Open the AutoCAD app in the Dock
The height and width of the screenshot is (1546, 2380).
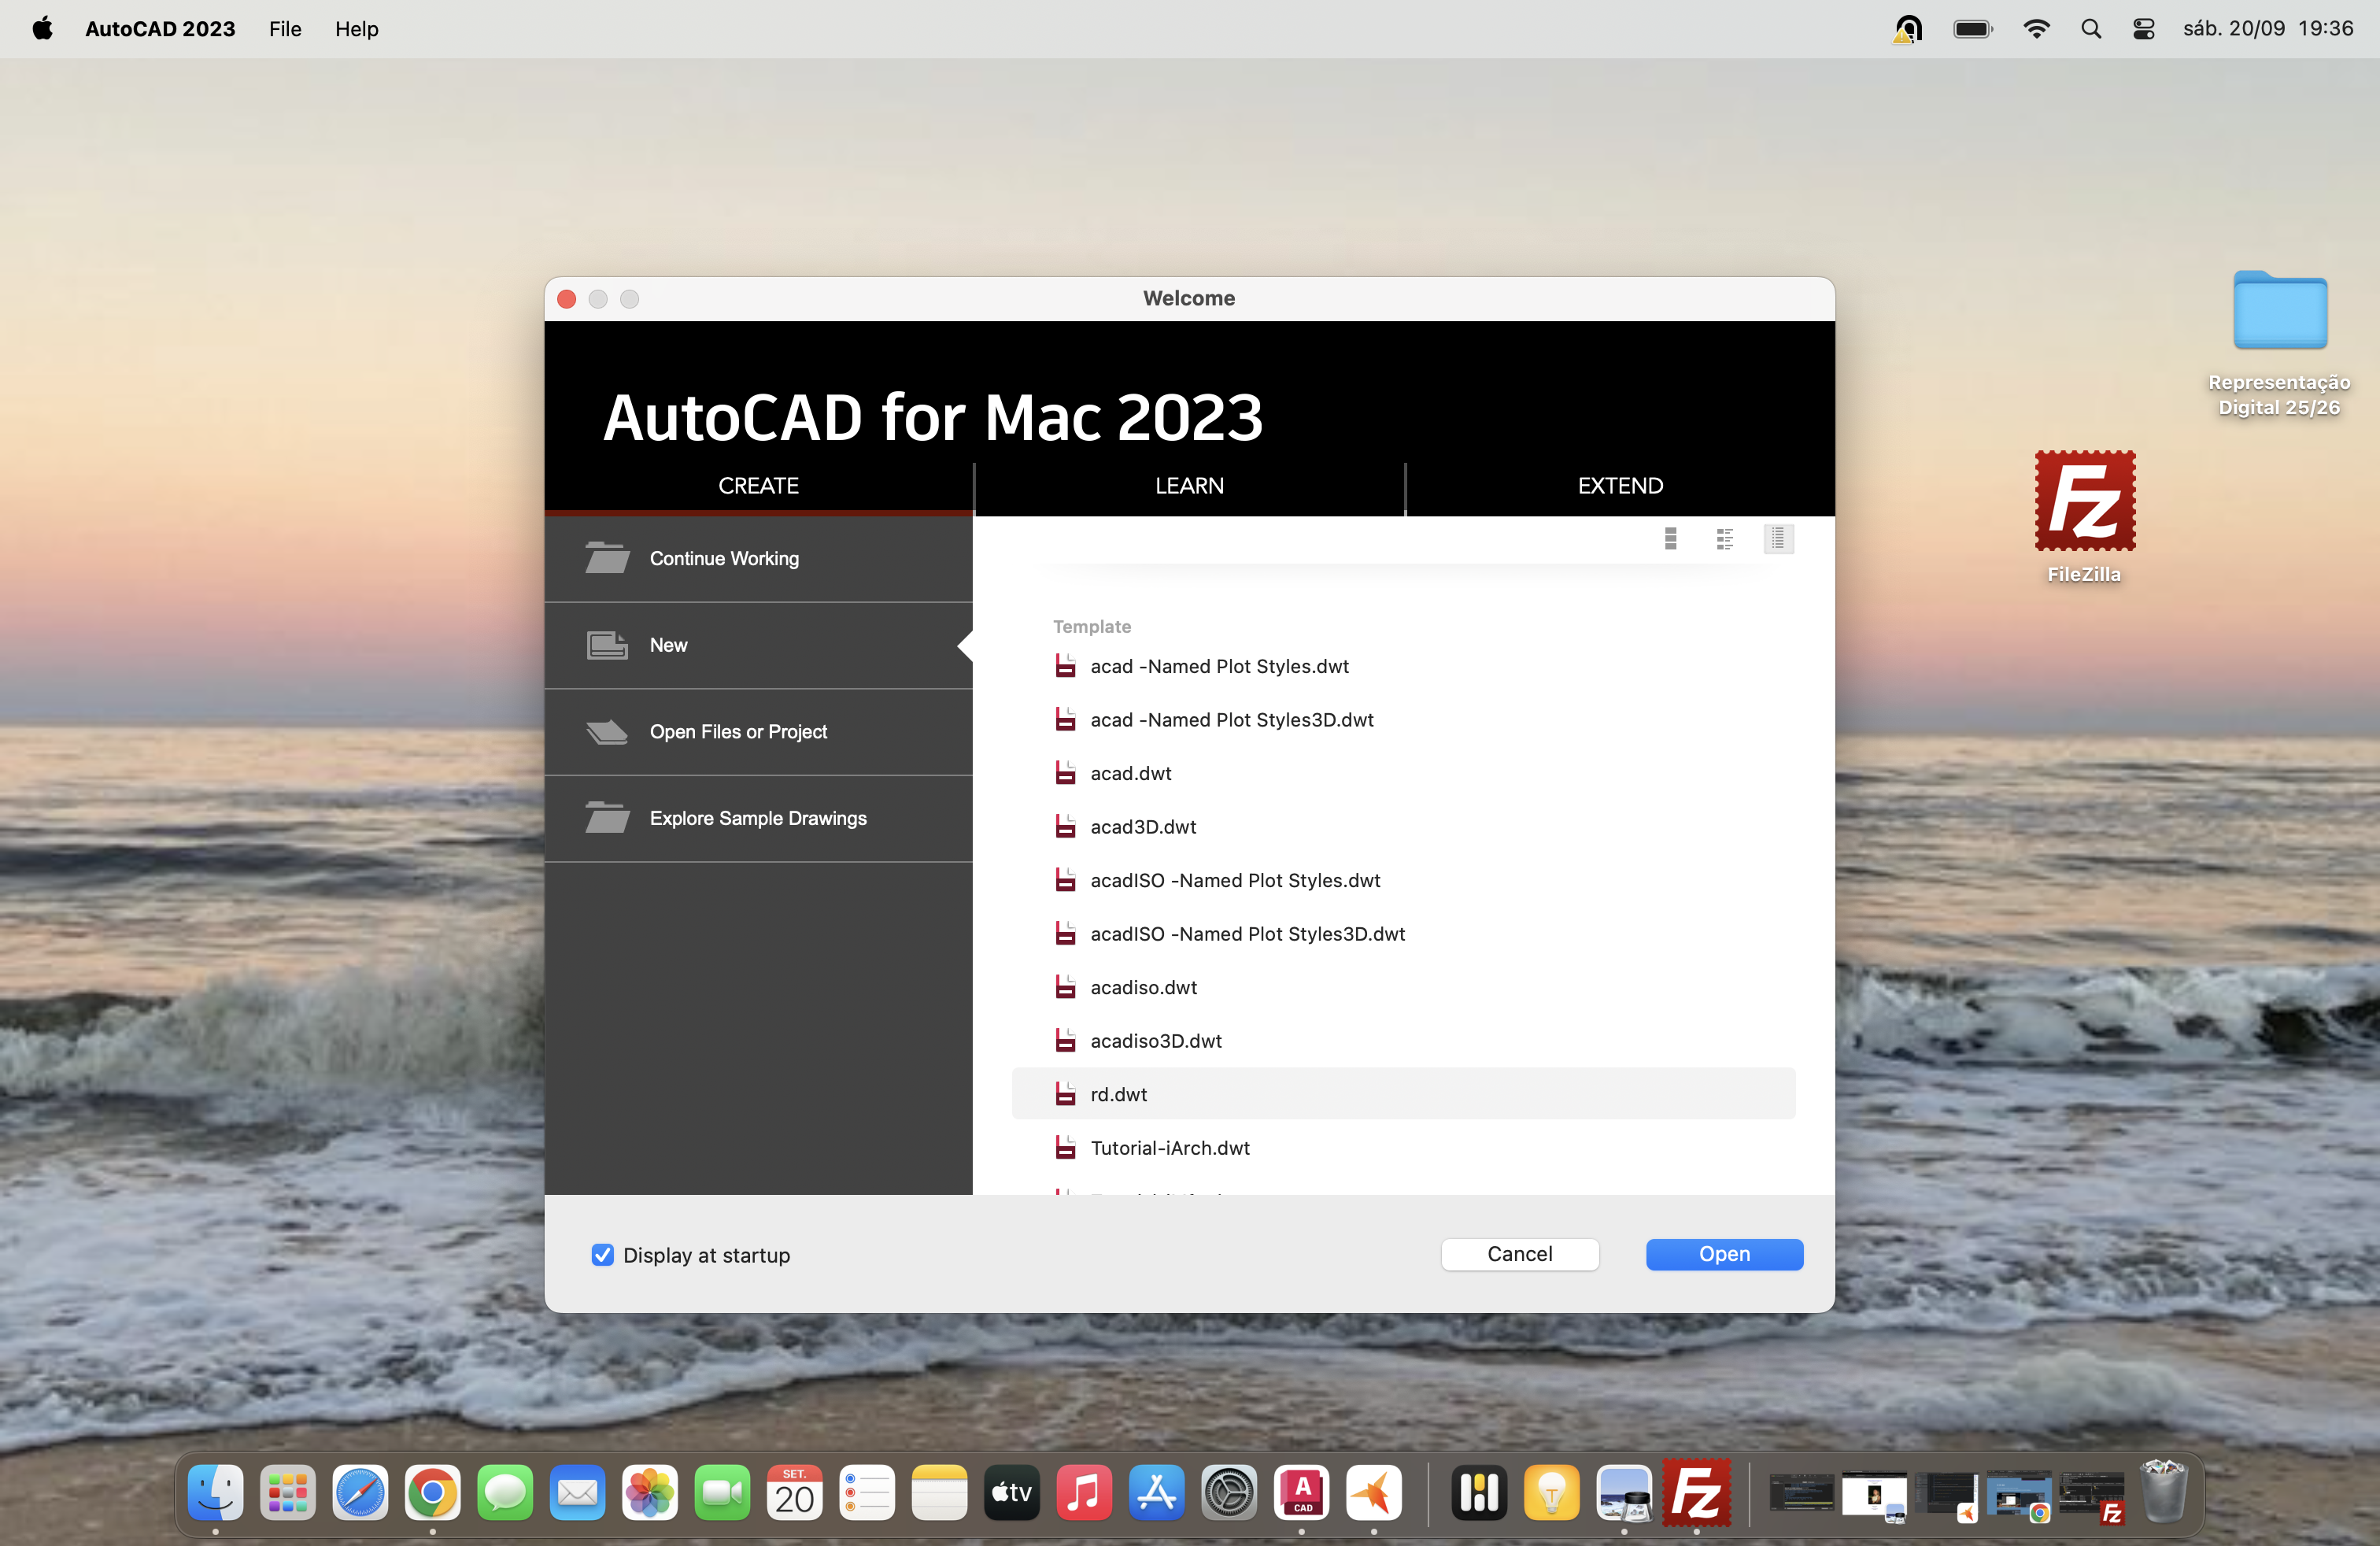(1301, 1493)
